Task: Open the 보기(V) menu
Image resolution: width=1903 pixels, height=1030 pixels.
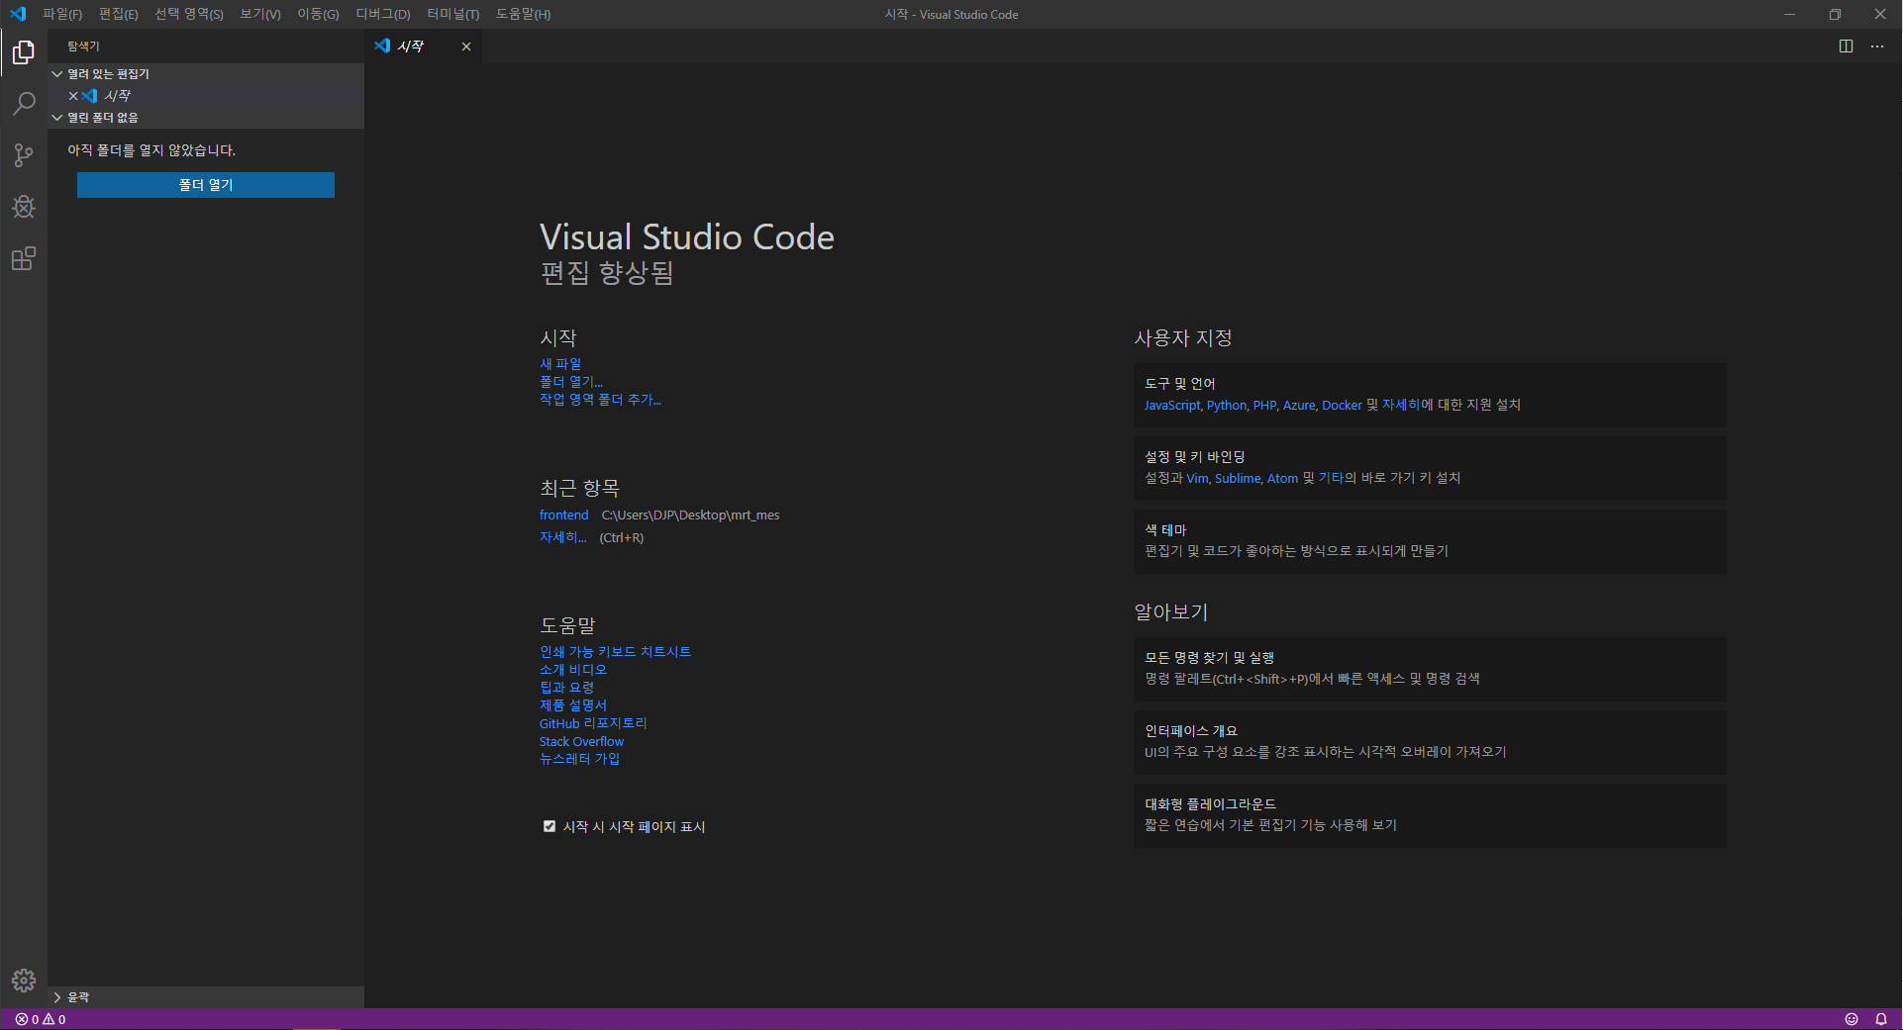Action: coord(260,14)
